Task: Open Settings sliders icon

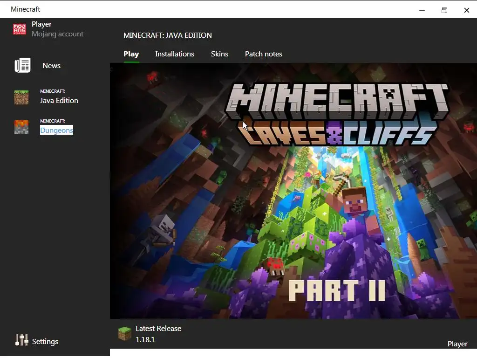Action: pyautogui.click(x=21, y=340)
